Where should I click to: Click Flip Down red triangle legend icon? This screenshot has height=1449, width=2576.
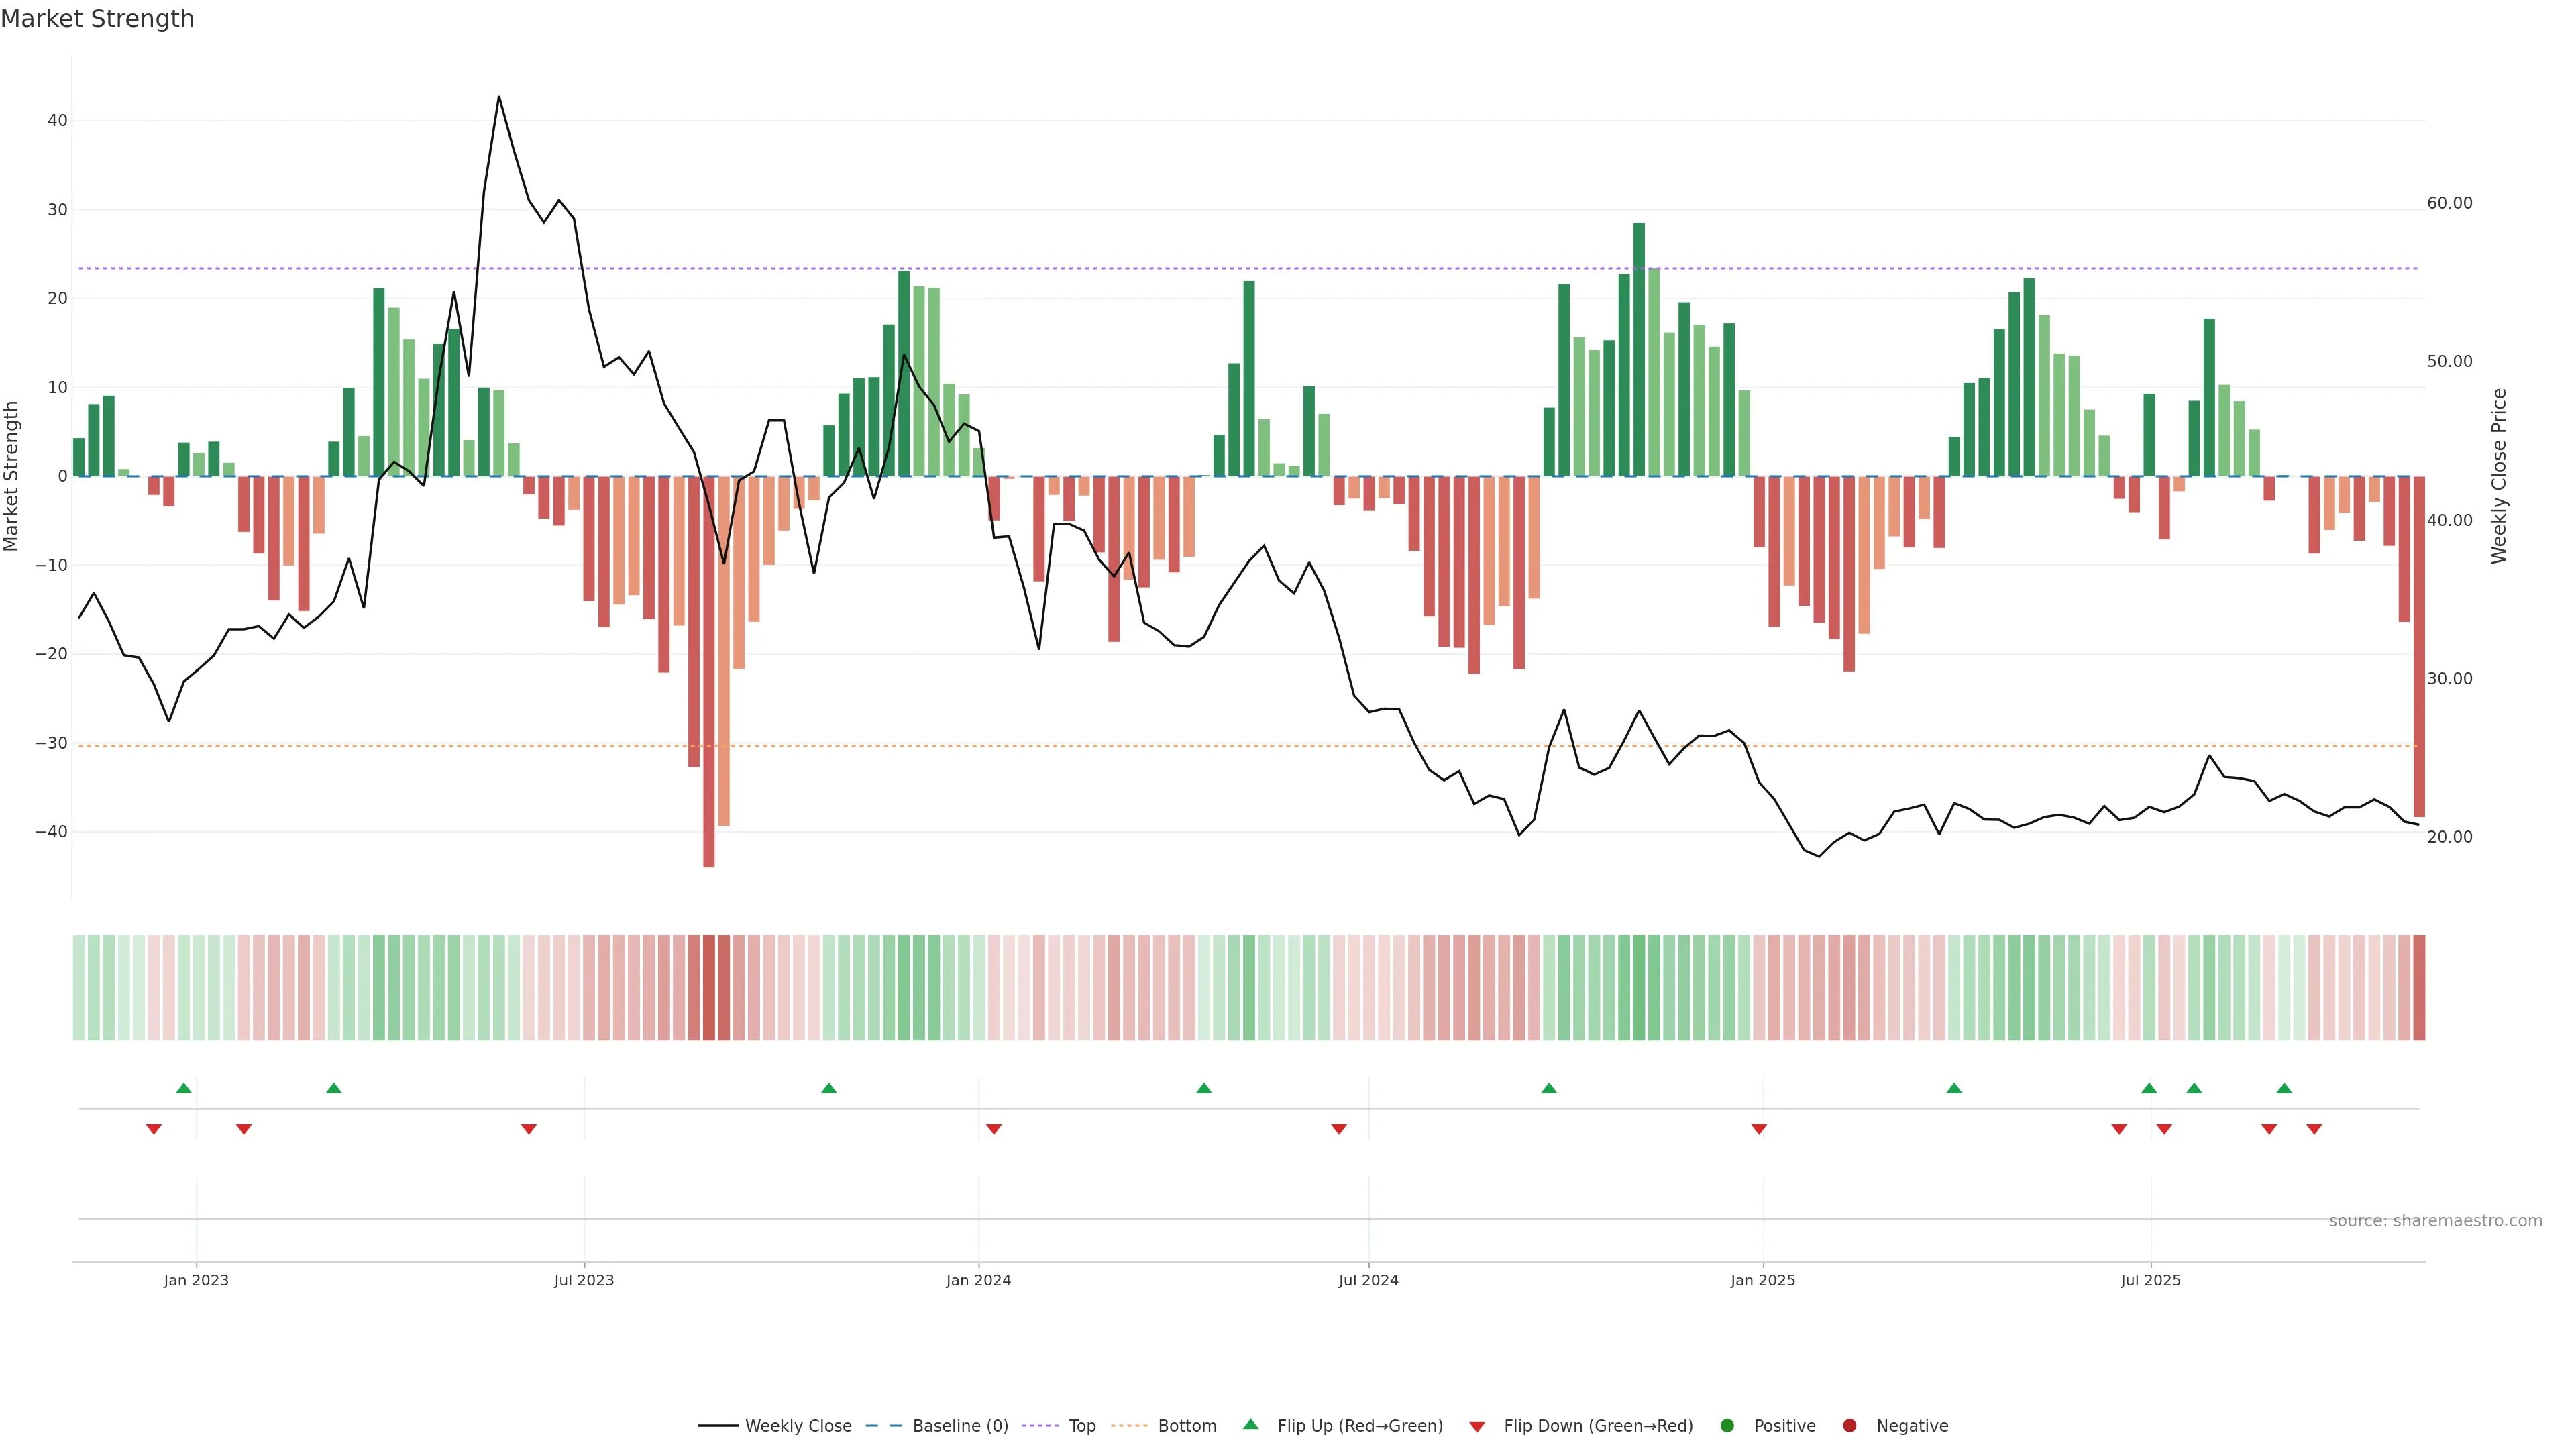tap(1477, 1426)
